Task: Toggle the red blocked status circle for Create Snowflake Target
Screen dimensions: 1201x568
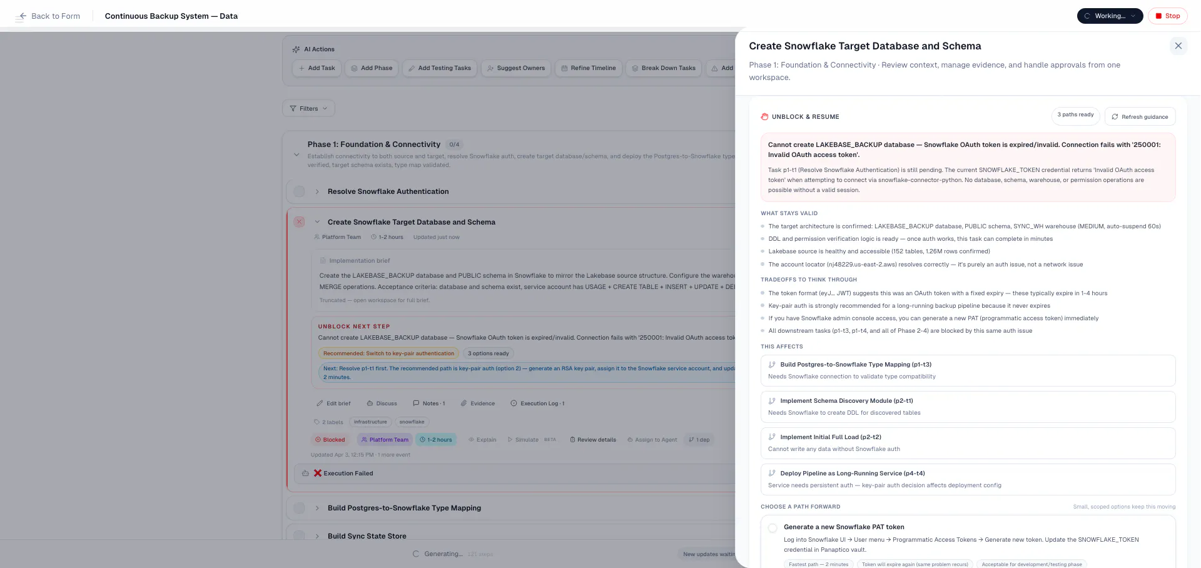Action: pyautogui.click(x=299, y=222)
